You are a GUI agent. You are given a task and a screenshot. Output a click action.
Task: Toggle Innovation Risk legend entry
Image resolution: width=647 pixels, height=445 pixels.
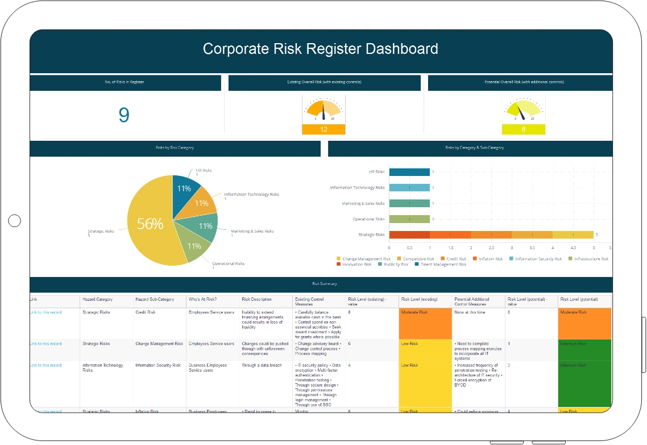[x=354, y=264]
